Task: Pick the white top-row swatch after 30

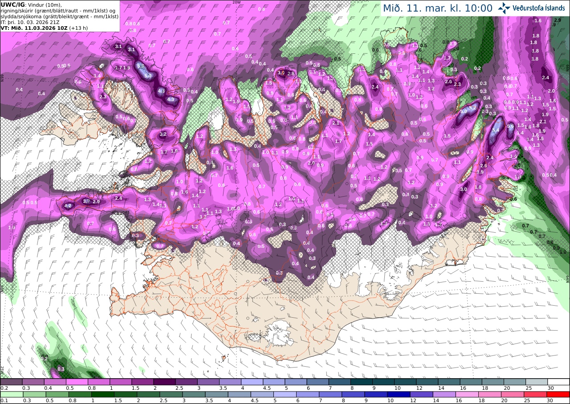Action: point(558,382)
